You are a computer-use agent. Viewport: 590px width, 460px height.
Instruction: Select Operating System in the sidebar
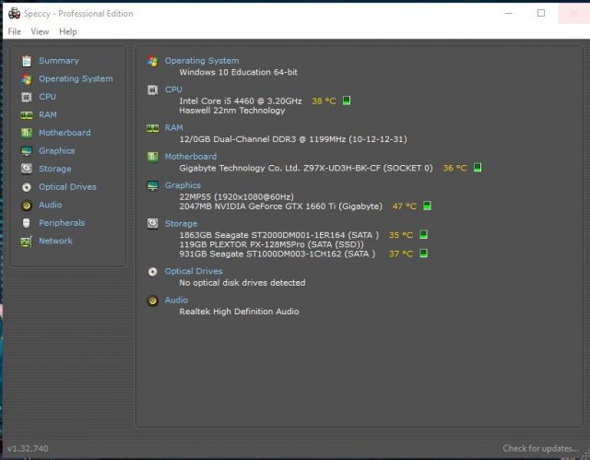(76, 79)
